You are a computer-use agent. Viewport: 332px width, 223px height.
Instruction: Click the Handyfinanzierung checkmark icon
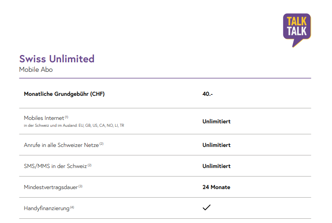tap(207, 208)
